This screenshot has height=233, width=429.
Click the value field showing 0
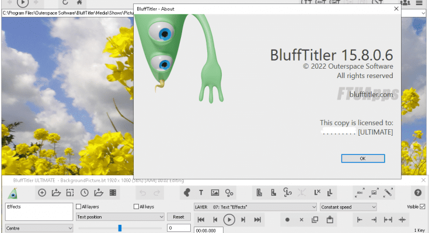(179, 228)
